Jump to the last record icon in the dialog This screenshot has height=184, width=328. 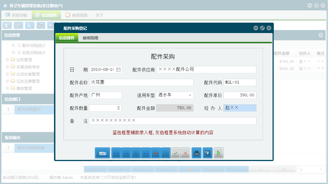click(146, 153)
